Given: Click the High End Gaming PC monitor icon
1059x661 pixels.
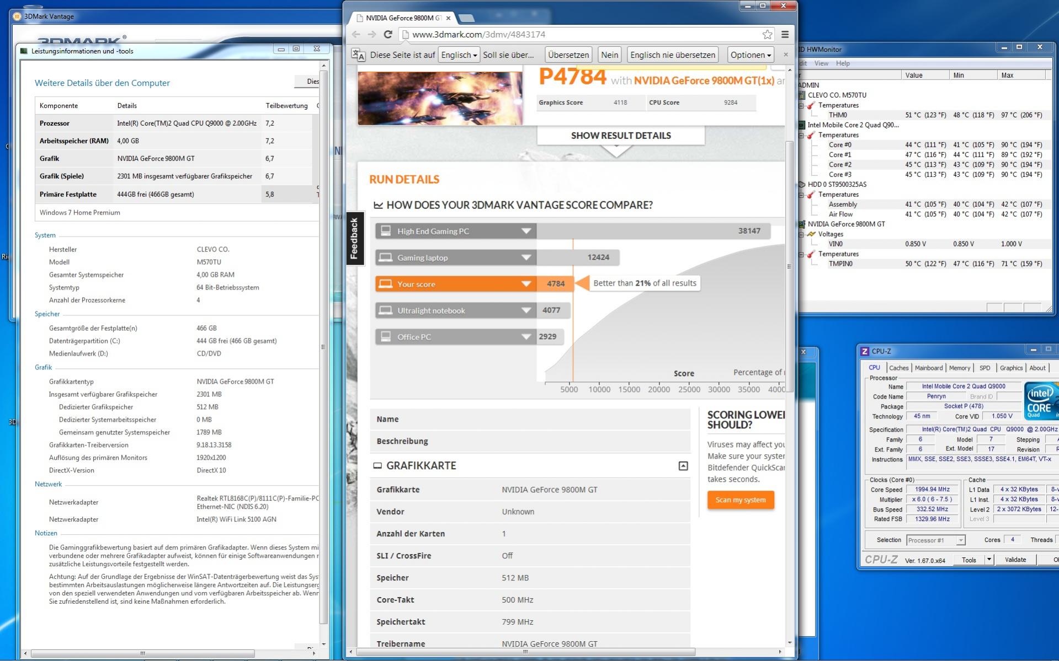Looking at the screenshot, I should [386, 231].
